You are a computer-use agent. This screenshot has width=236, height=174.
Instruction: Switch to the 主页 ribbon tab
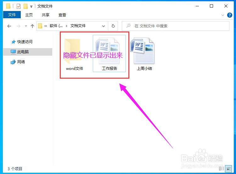click(x=29, y=15)
